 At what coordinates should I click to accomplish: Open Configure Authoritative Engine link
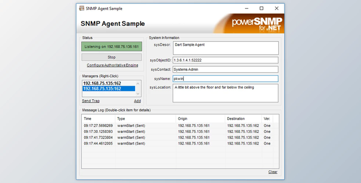tap(112, 65)
